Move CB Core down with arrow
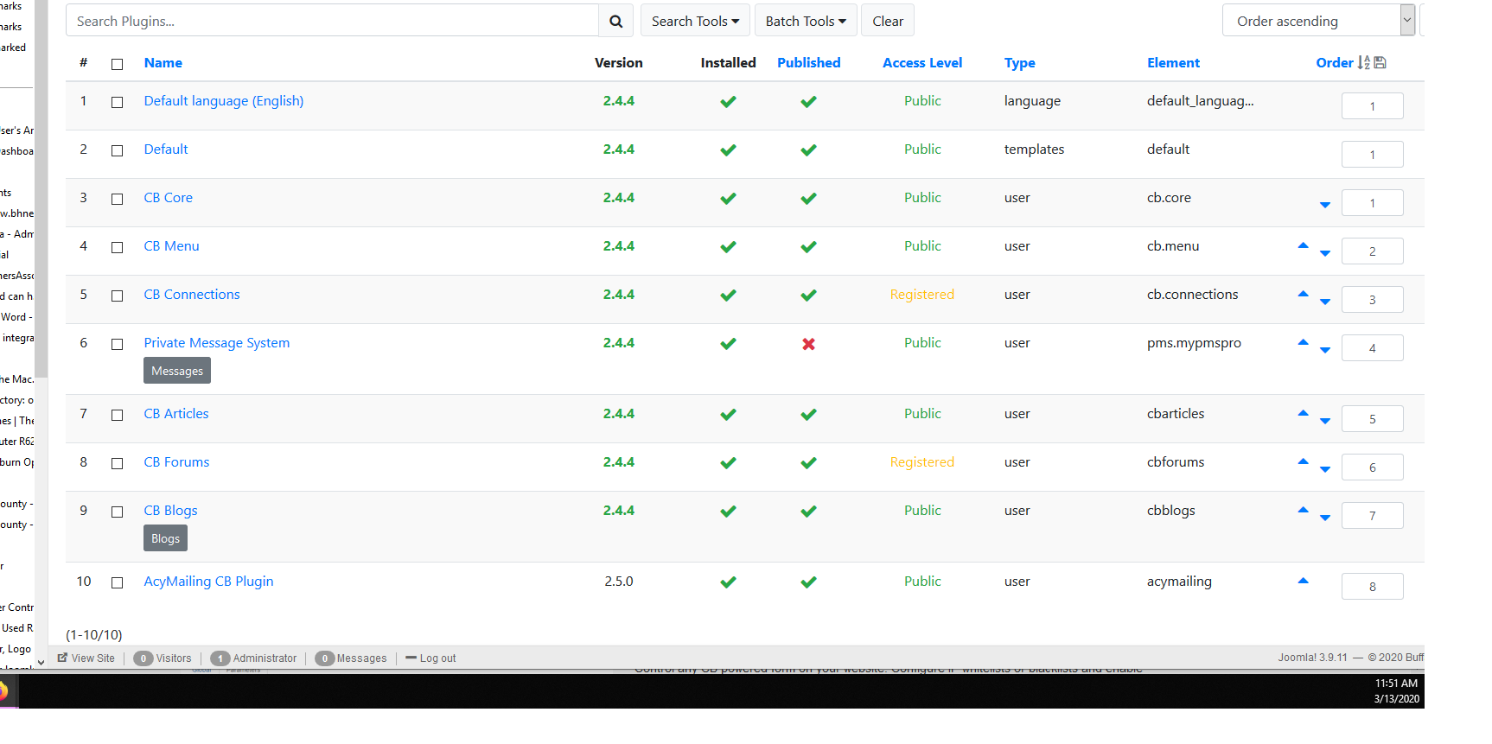The height and width of the screenshot is (744, 1492). (x=1325, y=205)
